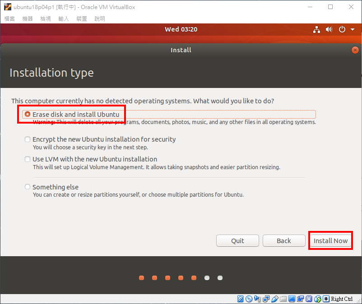Click the Wed 03:20 clock
The height and width of the screenshot is (304, 362).
(x=181, y=29)
